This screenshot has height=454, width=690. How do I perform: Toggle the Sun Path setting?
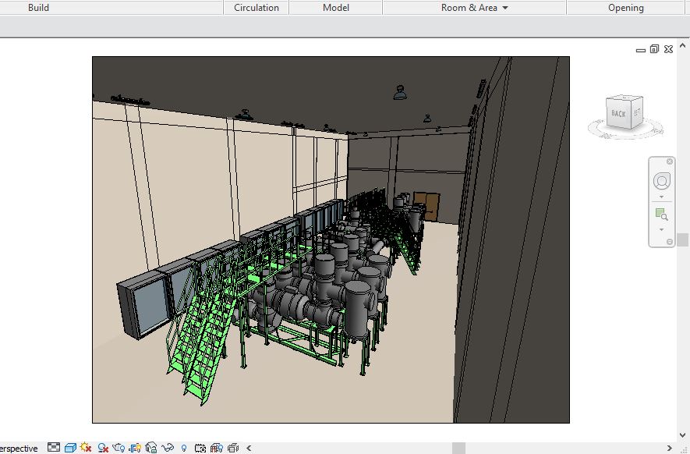coord(86,448)
